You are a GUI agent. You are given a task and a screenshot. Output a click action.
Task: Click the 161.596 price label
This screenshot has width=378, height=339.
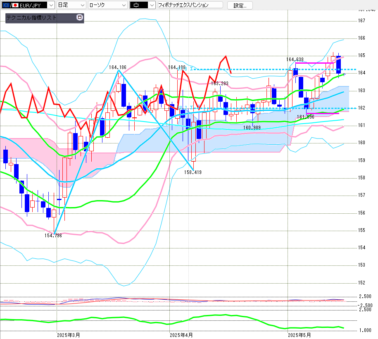click(x=305, y=117)
